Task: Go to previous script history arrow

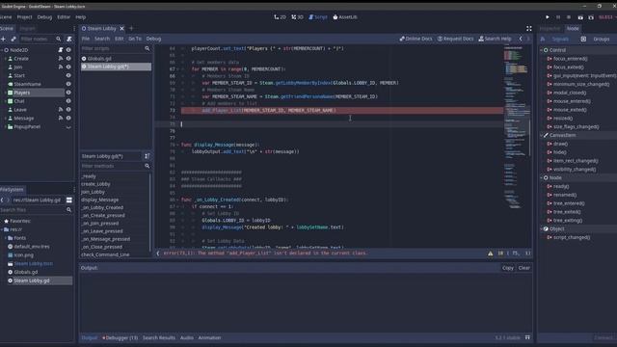Action: [x=521, y=39]
